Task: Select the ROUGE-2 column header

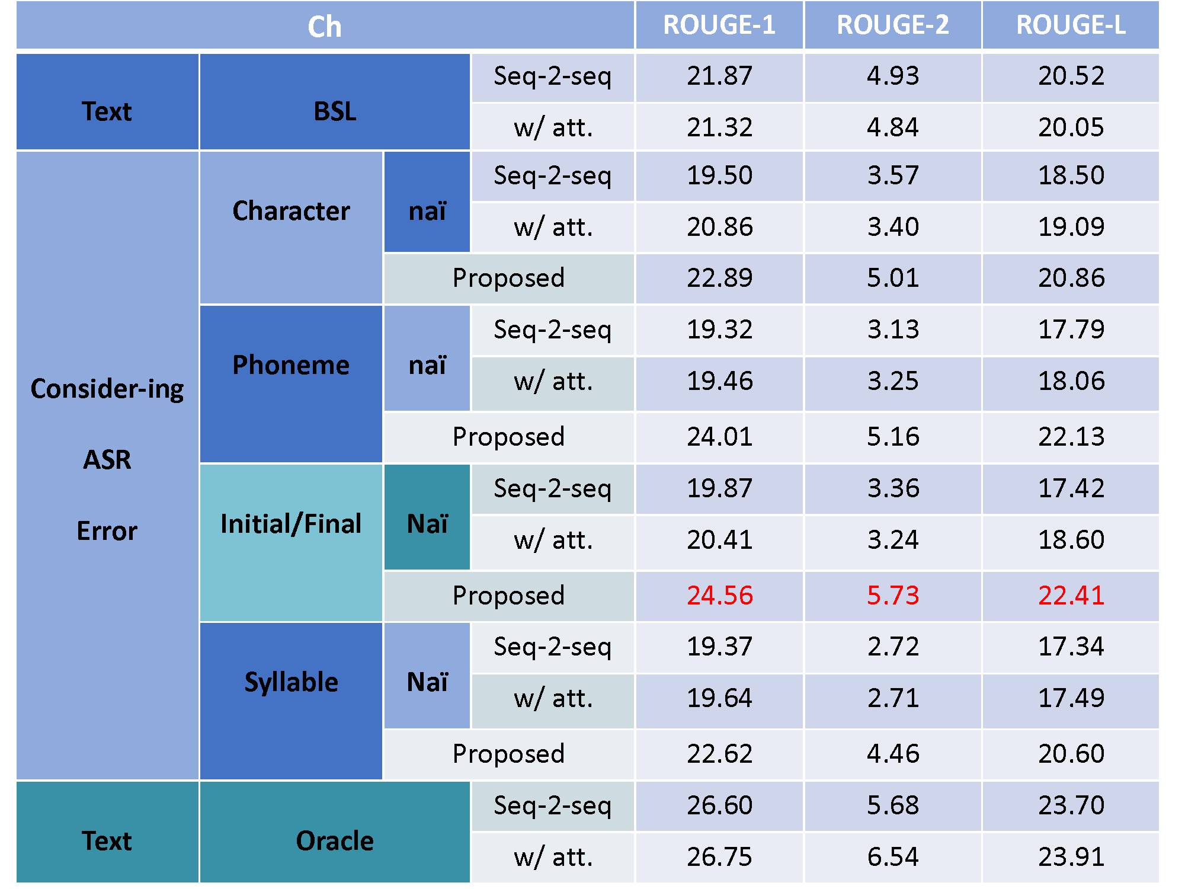Action: (x=893, y=25)
